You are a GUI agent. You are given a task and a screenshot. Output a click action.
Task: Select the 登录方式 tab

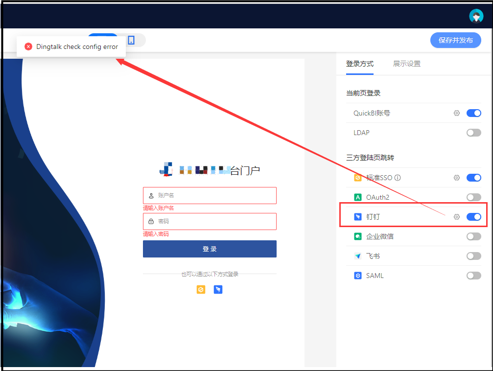359,64
